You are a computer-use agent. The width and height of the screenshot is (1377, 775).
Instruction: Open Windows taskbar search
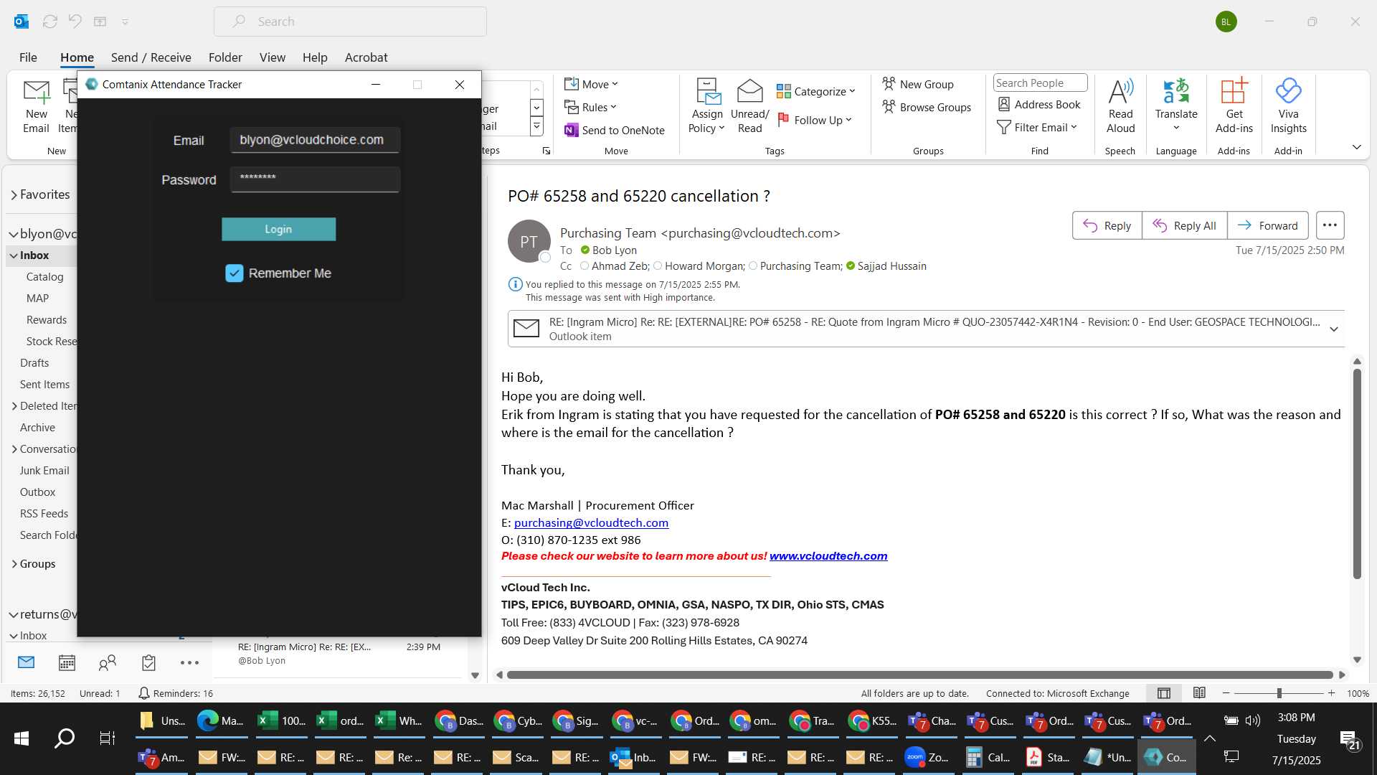pos(65,738)
